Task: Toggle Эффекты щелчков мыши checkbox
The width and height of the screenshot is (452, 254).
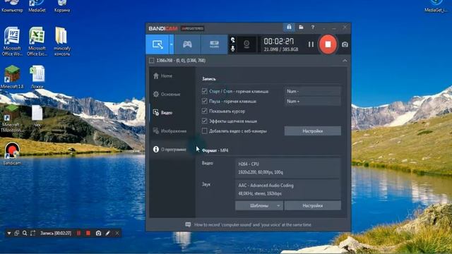Action: click(204, 121)
